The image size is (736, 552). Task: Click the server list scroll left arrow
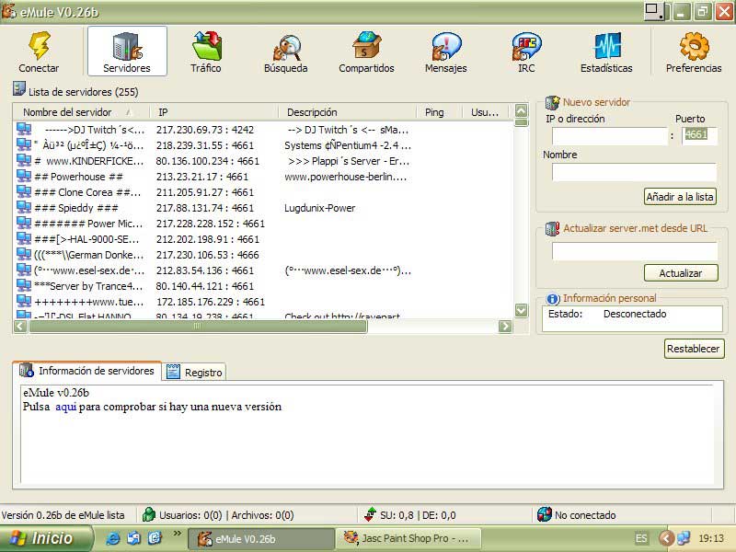20,327
